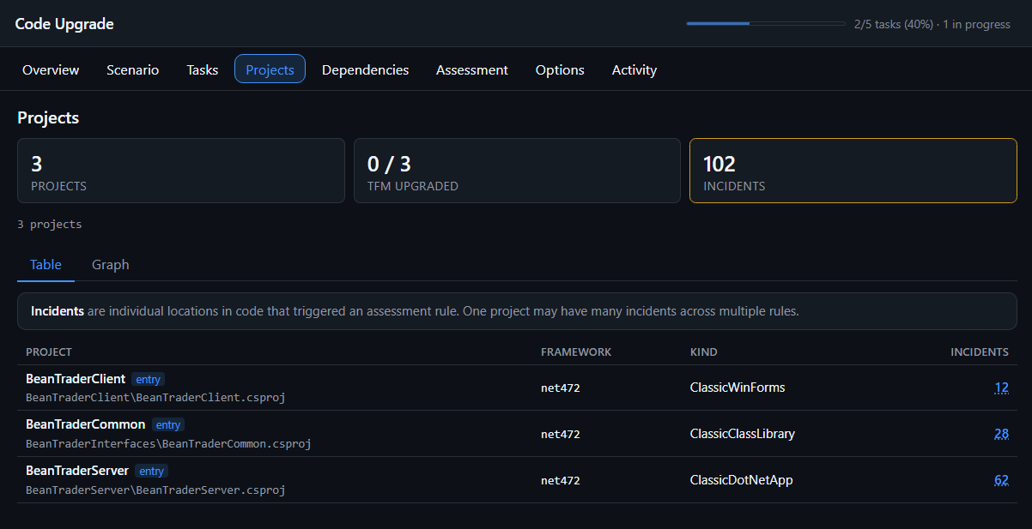The width and height of the screenshot is (1032, 529).
Task: Click the Incidents explanation info banner
Action: point(517,311)
